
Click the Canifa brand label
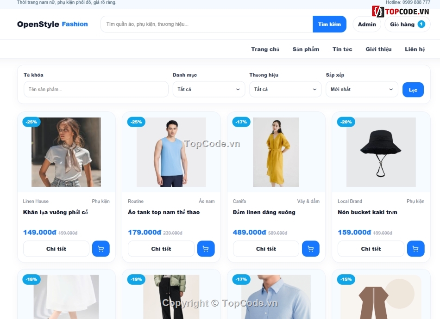(x=239, y=201)
